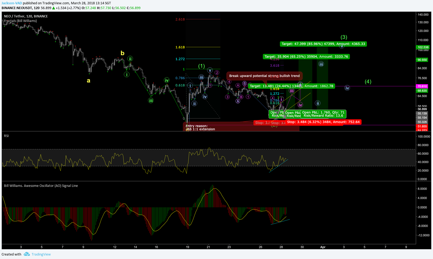Click the red 2.618 Fibonacci level label

180,19
